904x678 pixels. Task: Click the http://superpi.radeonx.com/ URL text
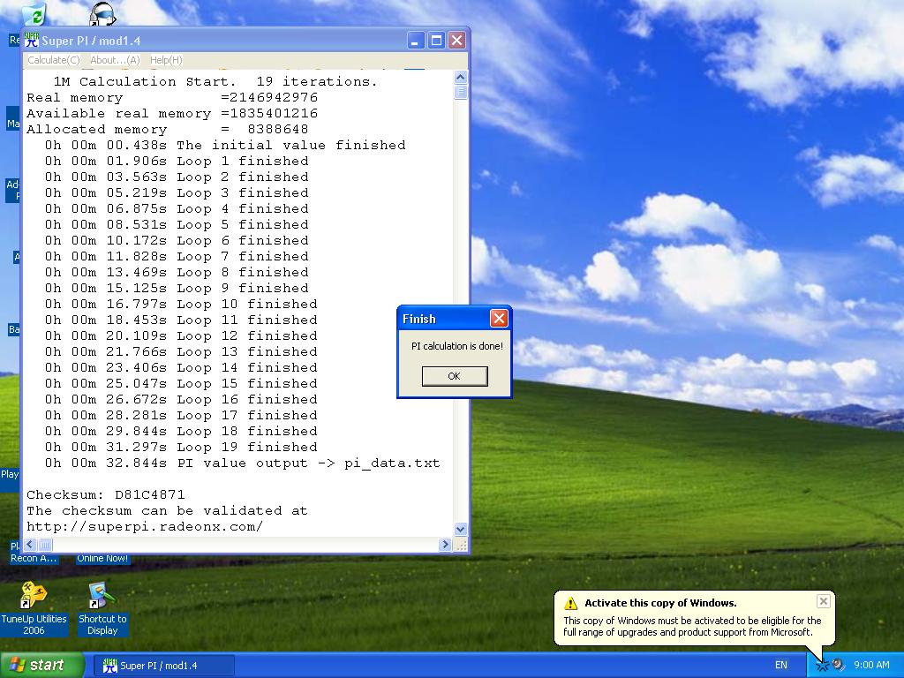tap(145, 527)
